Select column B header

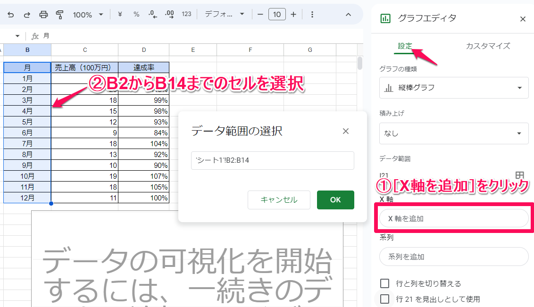click(27, 50)
